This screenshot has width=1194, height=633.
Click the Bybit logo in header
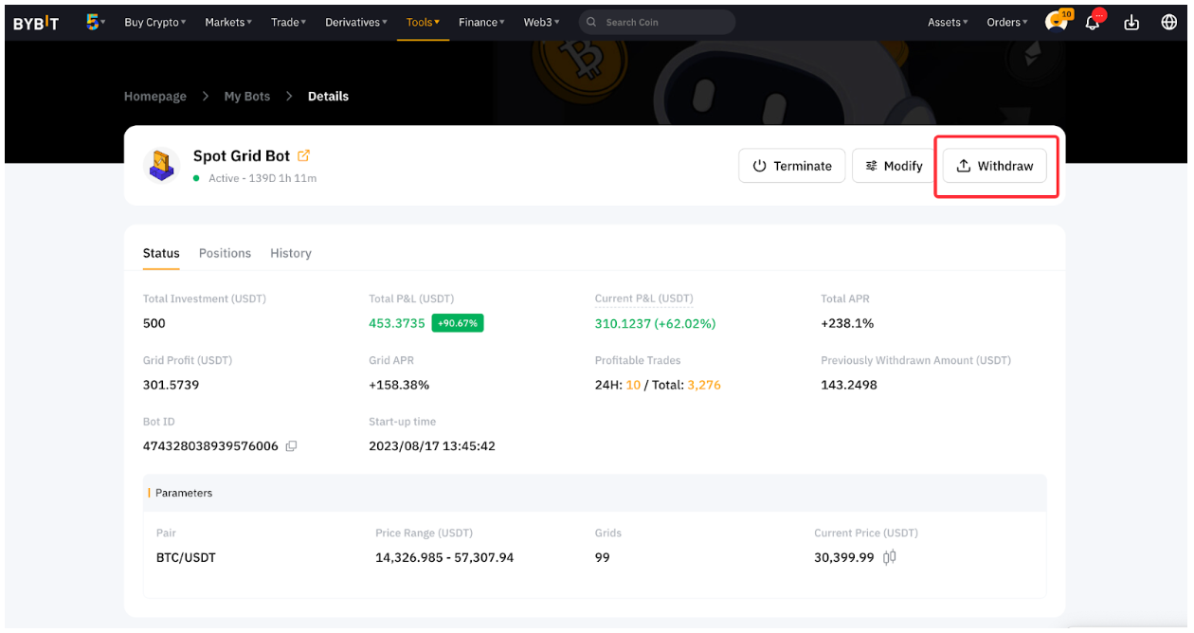click(36, 23)
